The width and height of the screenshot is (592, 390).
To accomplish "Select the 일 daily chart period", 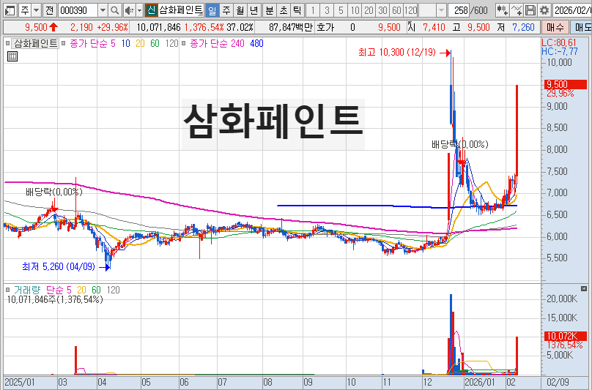I will (x=212, y=10).
